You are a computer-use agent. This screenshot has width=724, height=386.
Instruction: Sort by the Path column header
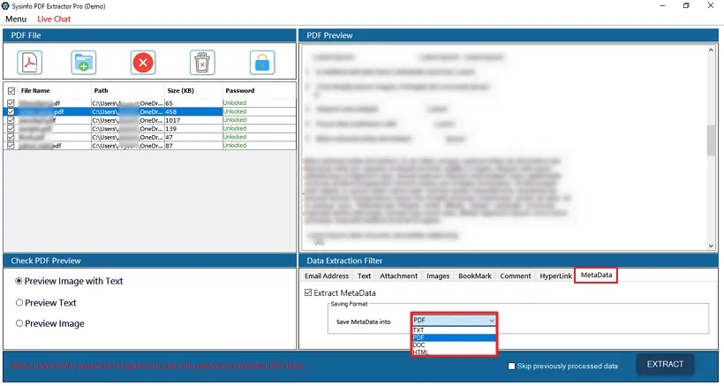point(127,90)
